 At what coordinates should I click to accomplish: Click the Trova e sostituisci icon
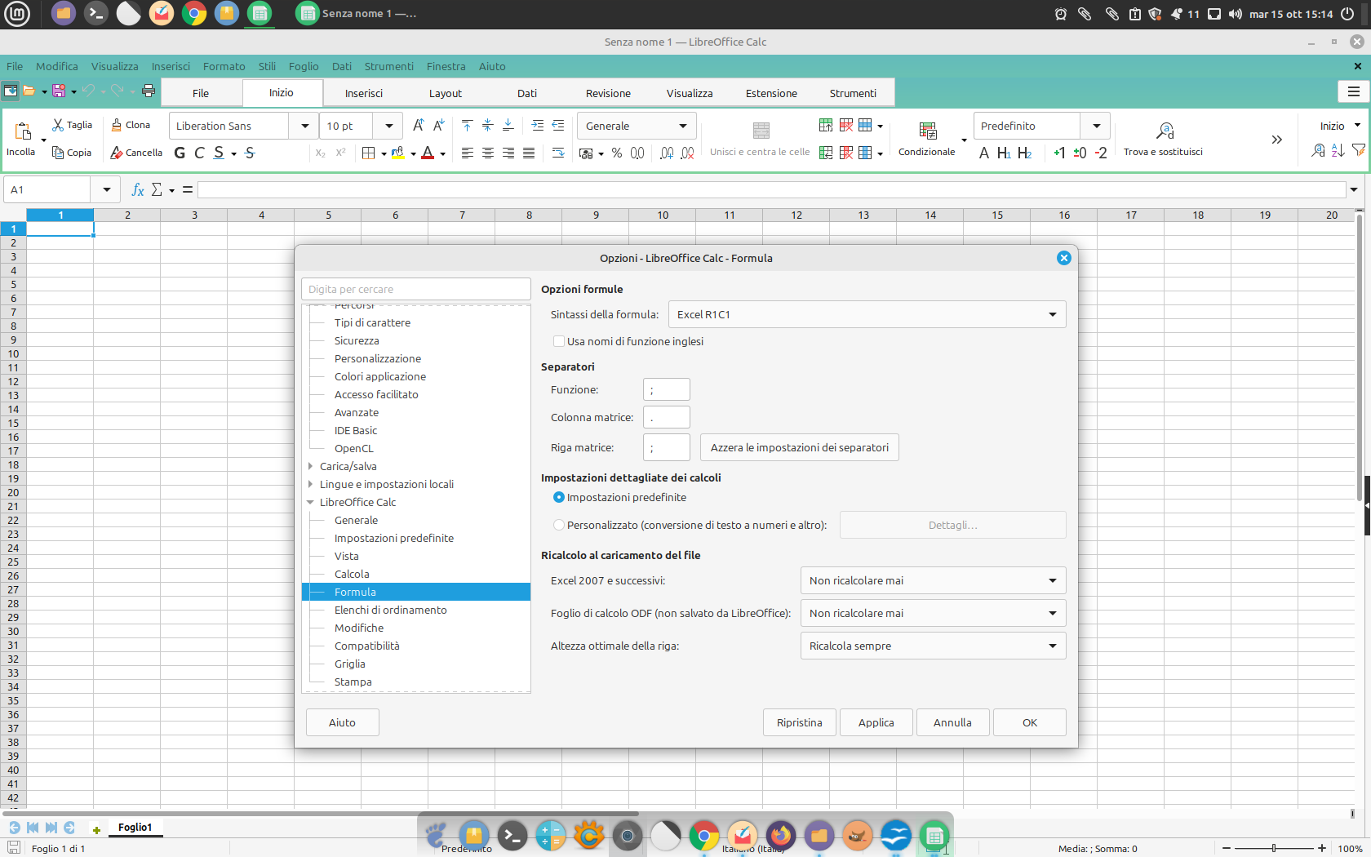[x=1165, y=131]
